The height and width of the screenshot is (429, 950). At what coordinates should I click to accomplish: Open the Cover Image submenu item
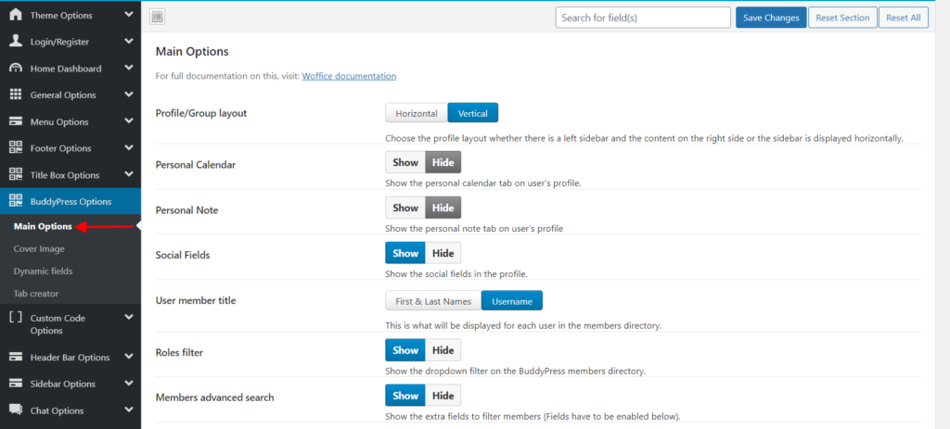coord(39,248)
